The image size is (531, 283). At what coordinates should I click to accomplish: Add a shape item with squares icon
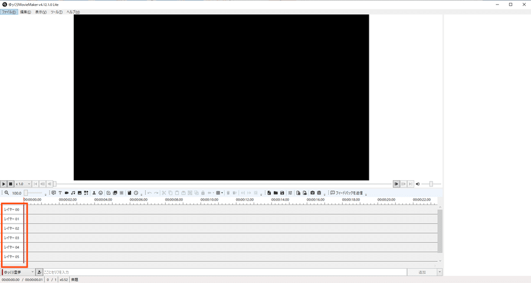86,193
